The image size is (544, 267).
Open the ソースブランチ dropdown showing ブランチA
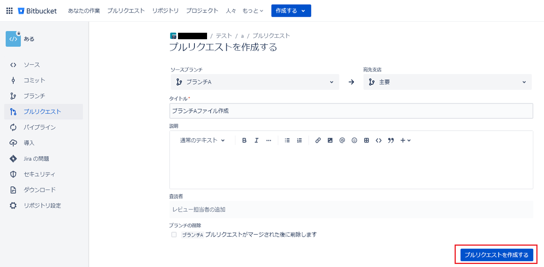click(x=255, y=82)
